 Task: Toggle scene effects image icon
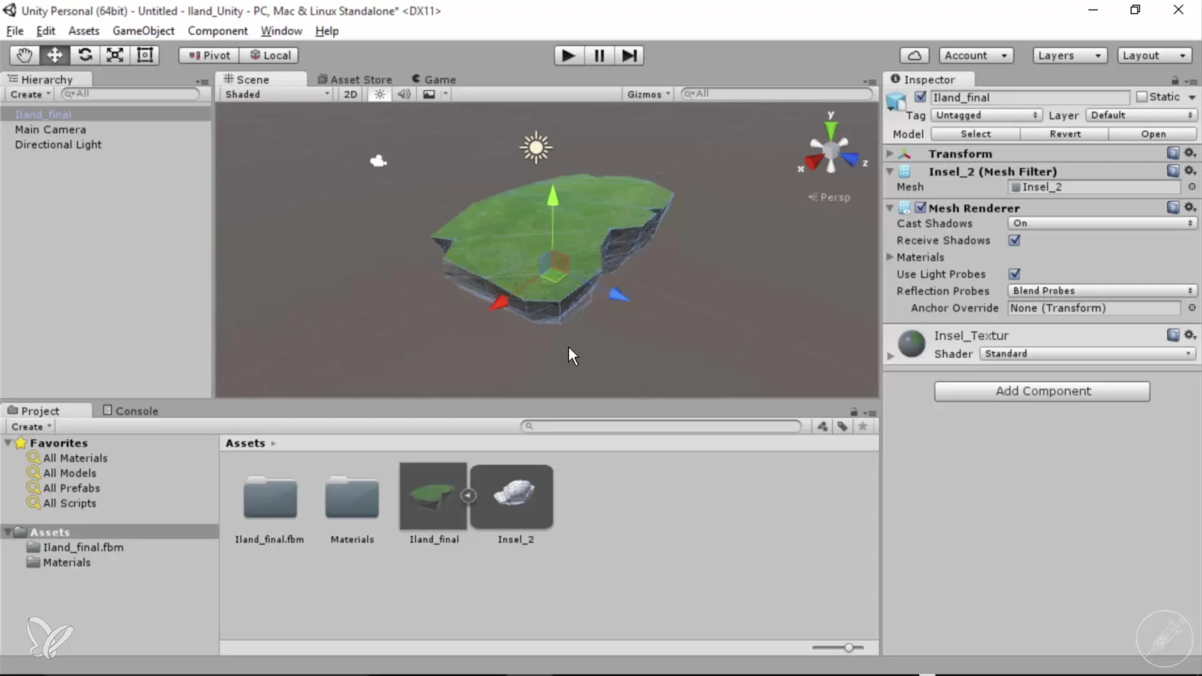[x=429, y=94]
